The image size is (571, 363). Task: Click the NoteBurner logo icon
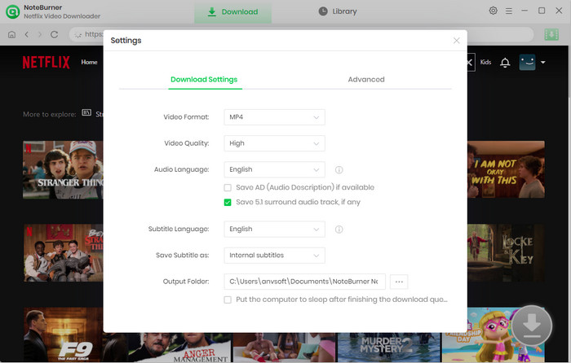(x=13, y=11)
